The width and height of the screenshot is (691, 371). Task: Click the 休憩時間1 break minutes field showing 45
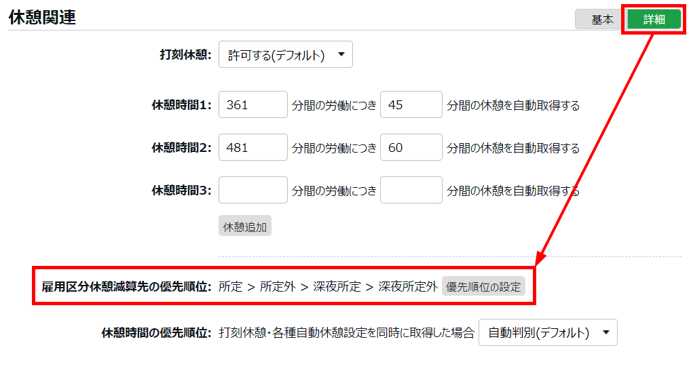pos(411,105)
